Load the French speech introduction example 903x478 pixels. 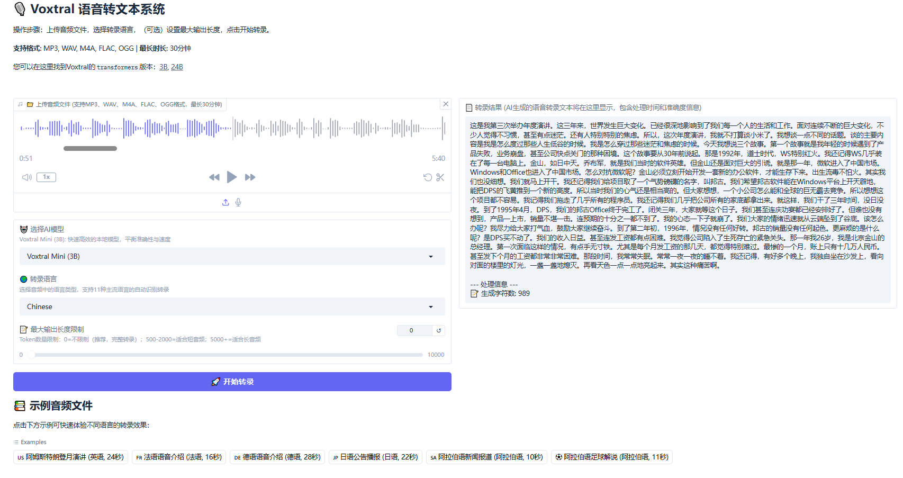click(x=179, y=457)
